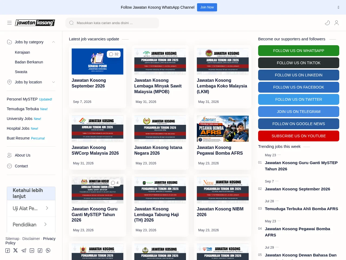Dismiss the WhatsApp channel banner

(338, 7)
